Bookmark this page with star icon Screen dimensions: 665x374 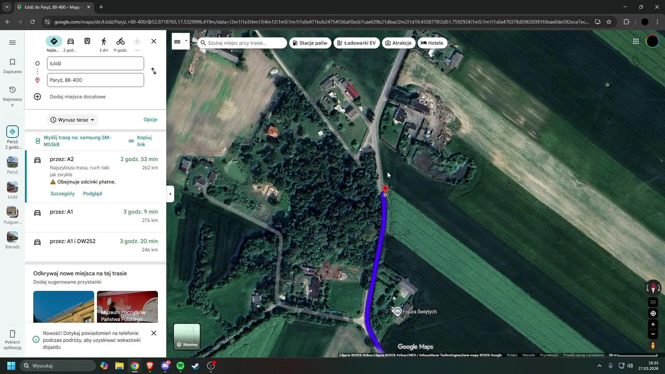609,22
